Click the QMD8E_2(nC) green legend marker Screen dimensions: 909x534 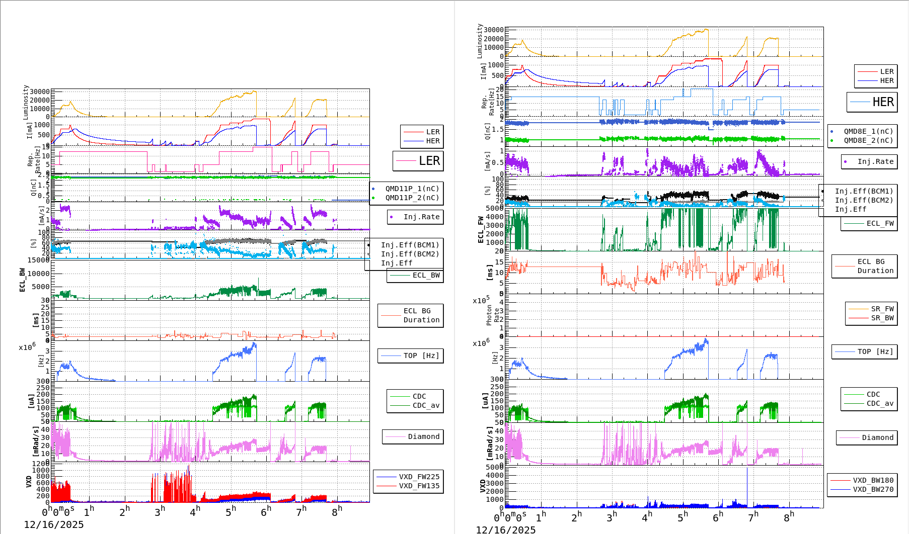coord(831,141)
